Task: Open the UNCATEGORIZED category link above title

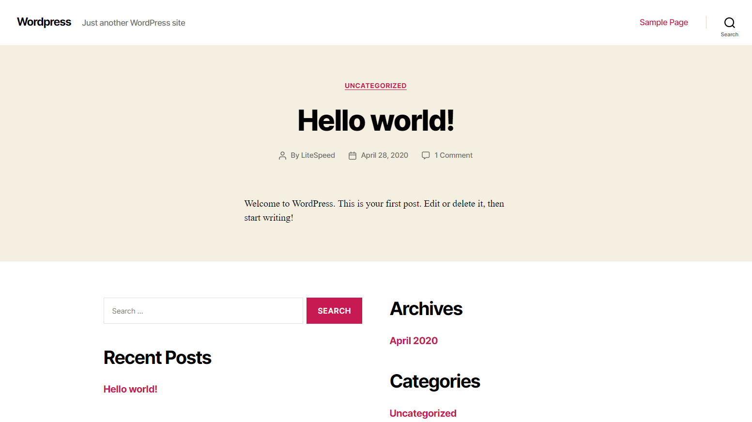Action: (376, 86)
